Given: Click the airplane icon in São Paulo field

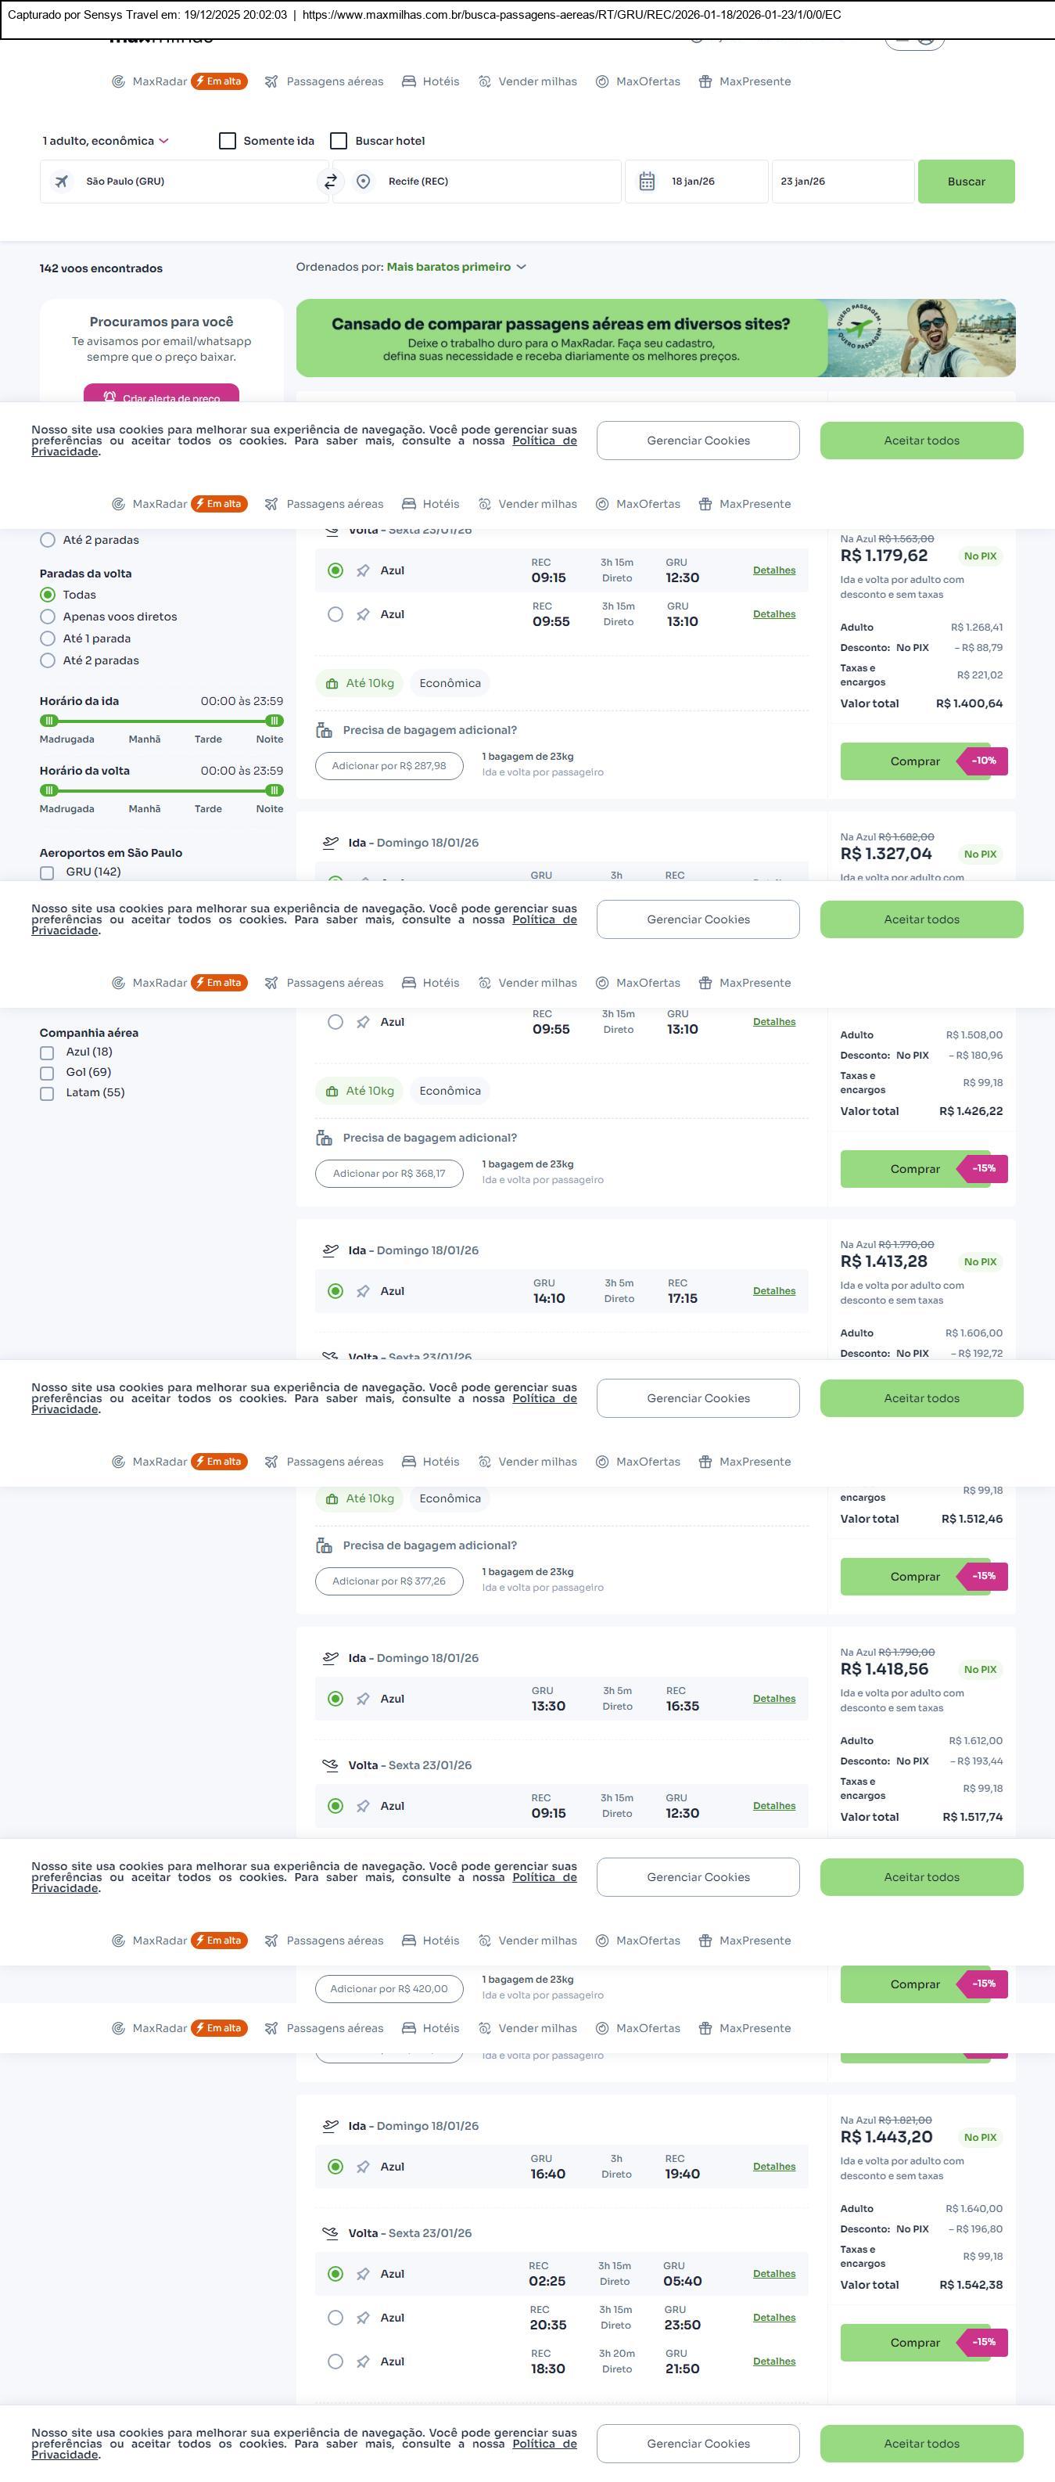Looking at the screenshot, I should pos(62,181).
